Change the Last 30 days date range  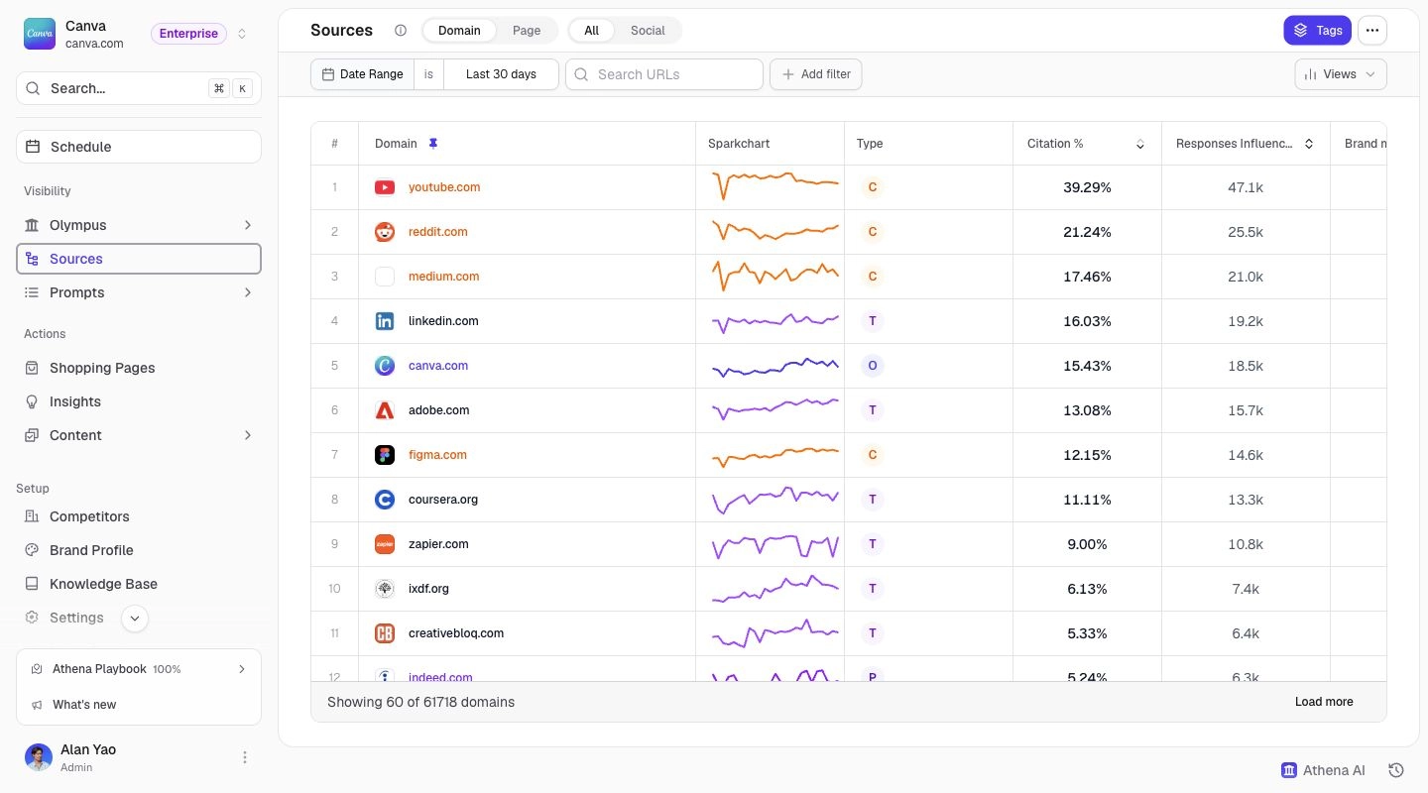(501, 74)
